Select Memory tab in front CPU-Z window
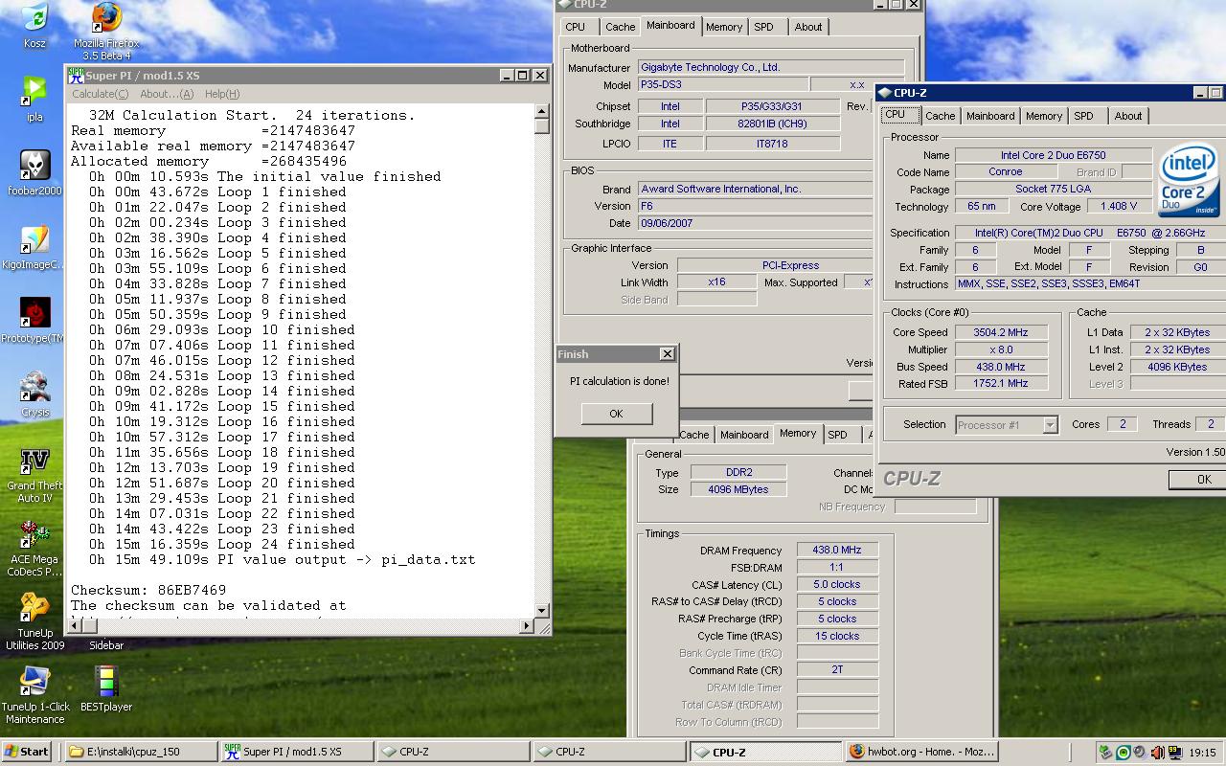Image resolution: width=1226 pixels, height=766 pixels. [1044, 116]
